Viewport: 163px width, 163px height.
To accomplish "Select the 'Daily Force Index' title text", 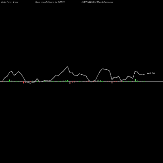I will [10, 2].
